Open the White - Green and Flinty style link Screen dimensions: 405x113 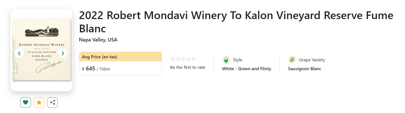click(247, 69)
